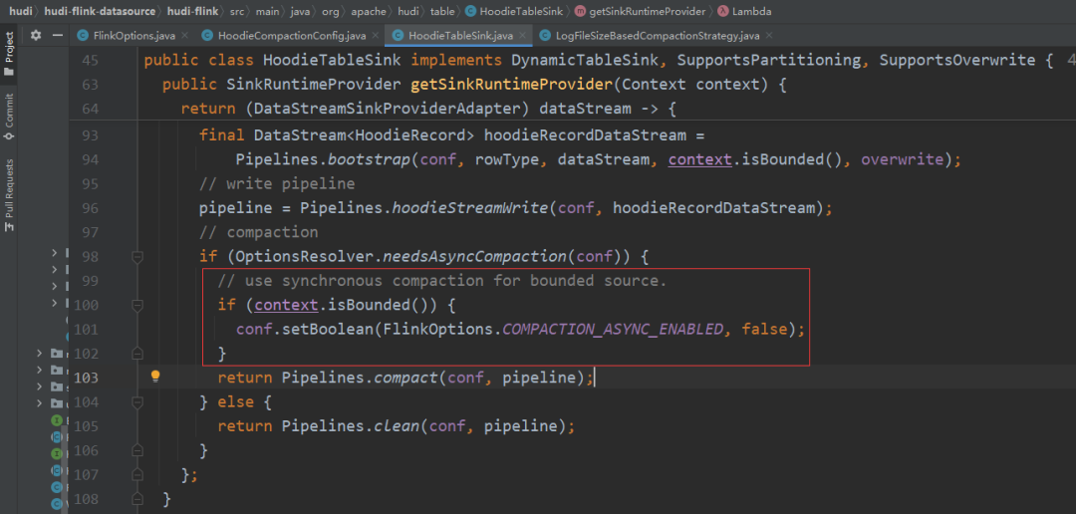Click the '// compaction' comment on line 97
The height and width of the screenshot is (514, 1076).
[259, 233]
